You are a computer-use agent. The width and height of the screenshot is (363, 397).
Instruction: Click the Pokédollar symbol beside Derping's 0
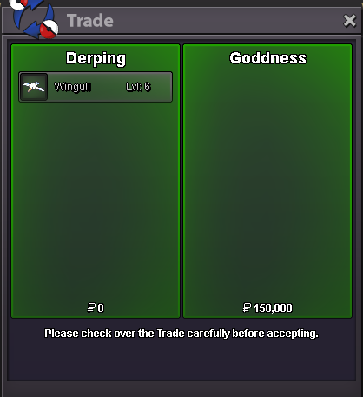click(91, 308)
